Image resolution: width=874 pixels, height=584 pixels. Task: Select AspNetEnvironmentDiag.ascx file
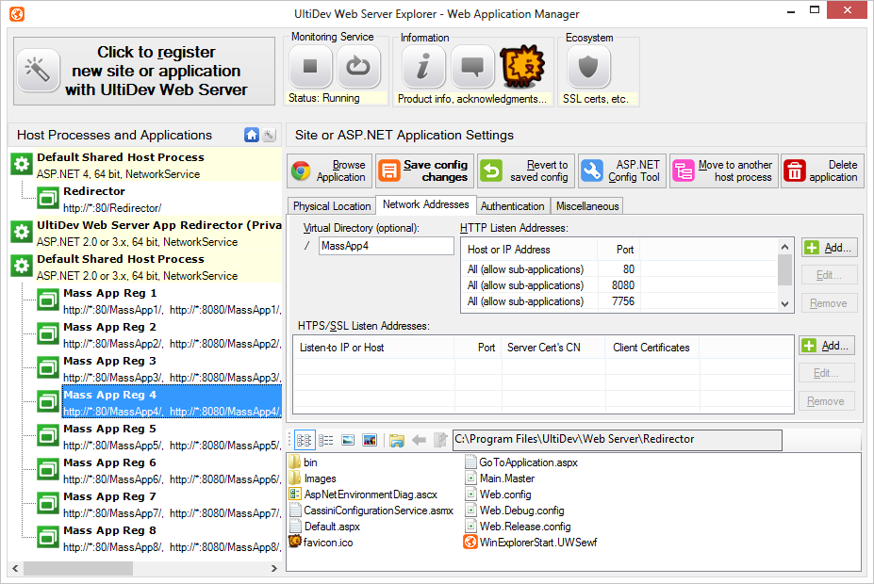click(363, 495)
